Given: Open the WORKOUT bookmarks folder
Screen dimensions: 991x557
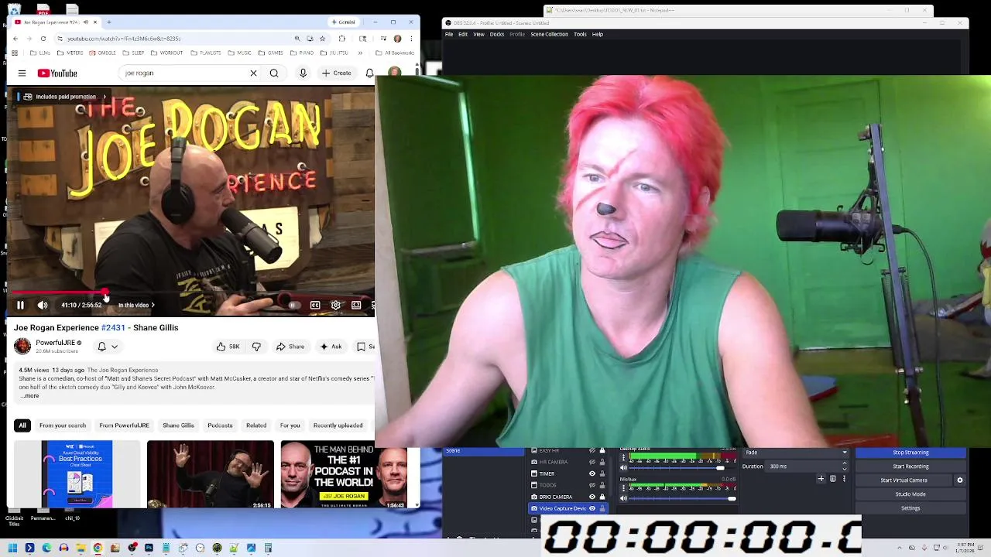Looking at the screenshot, I should pos(167,53).
